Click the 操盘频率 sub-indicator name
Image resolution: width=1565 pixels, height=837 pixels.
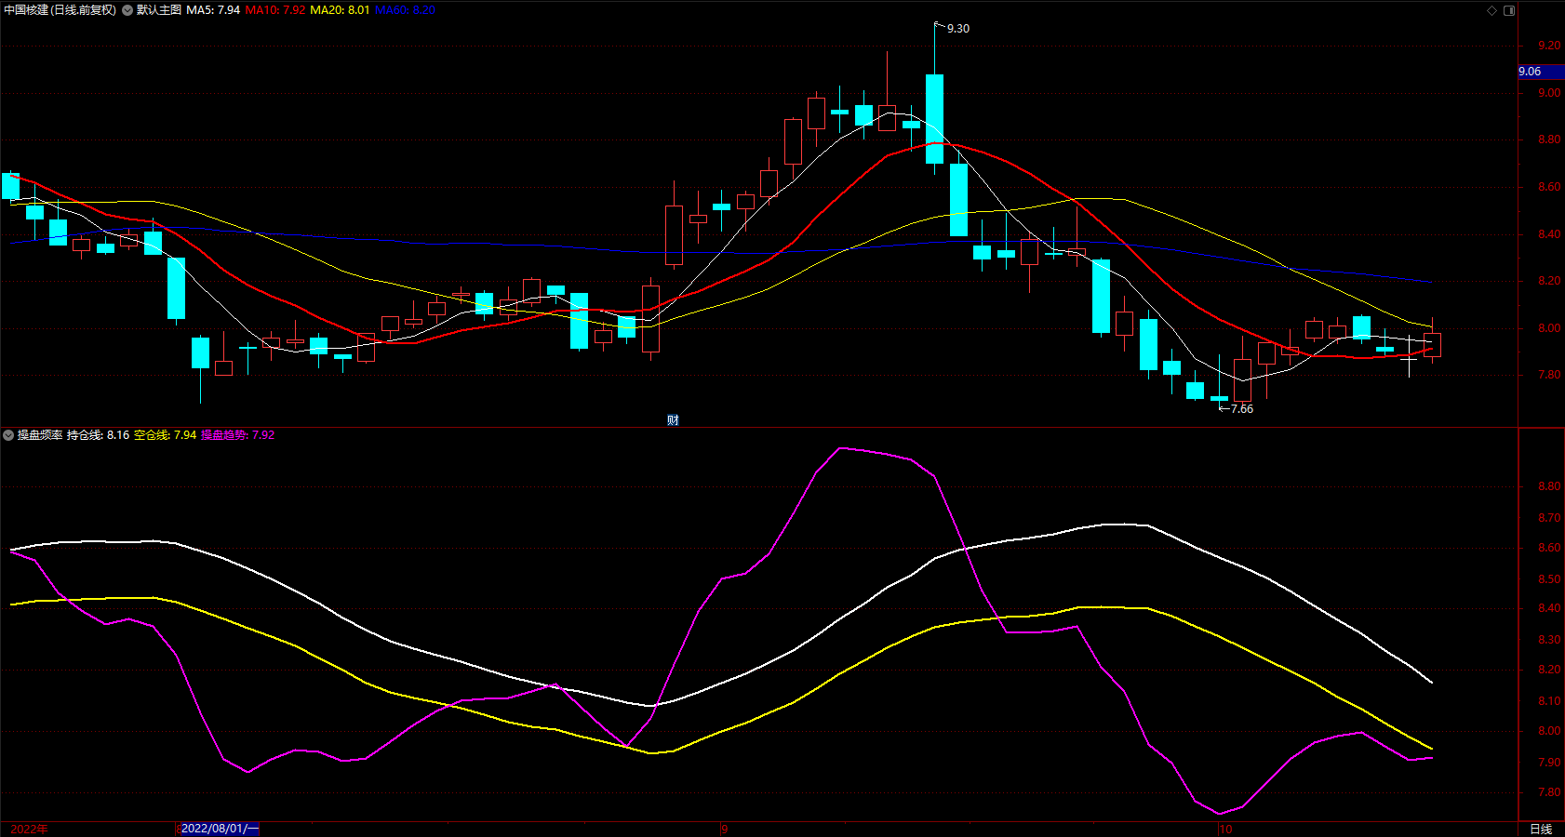pos(40,435)
